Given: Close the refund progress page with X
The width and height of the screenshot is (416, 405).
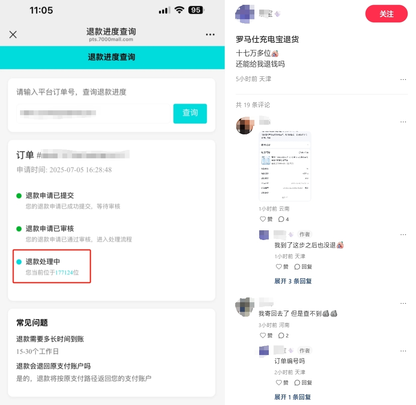Looking at the screenshot, I should 13,34.
